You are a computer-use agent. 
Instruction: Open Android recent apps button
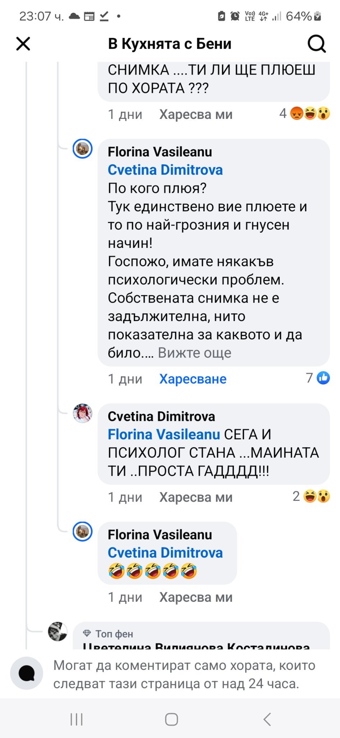click(77, 719)
